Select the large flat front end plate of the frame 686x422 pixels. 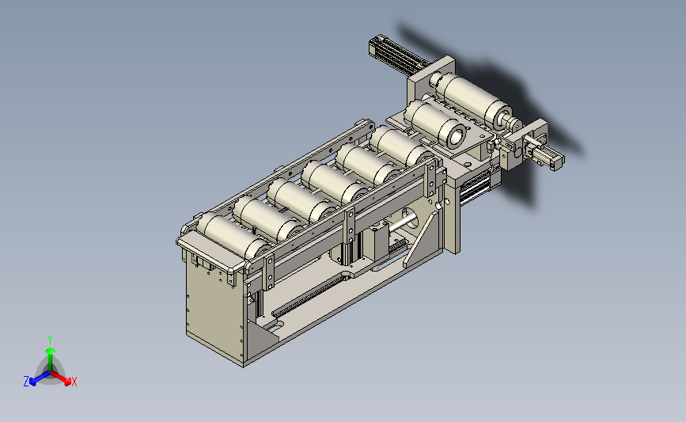pos(214,306)
